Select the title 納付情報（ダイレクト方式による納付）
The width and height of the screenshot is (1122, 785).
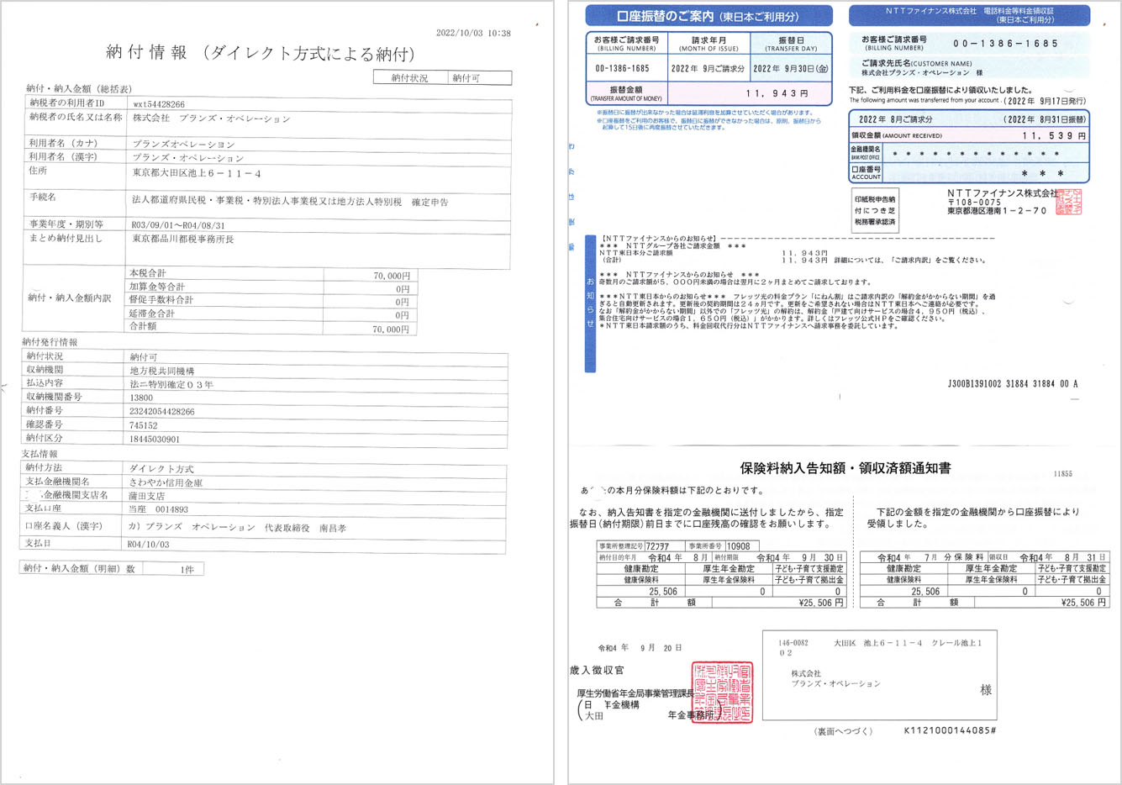tap(261, 53)
